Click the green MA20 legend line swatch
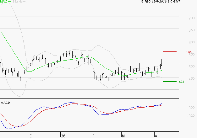Image resolution: width=197 pixels, height=138 pixels. coord(10,2)
